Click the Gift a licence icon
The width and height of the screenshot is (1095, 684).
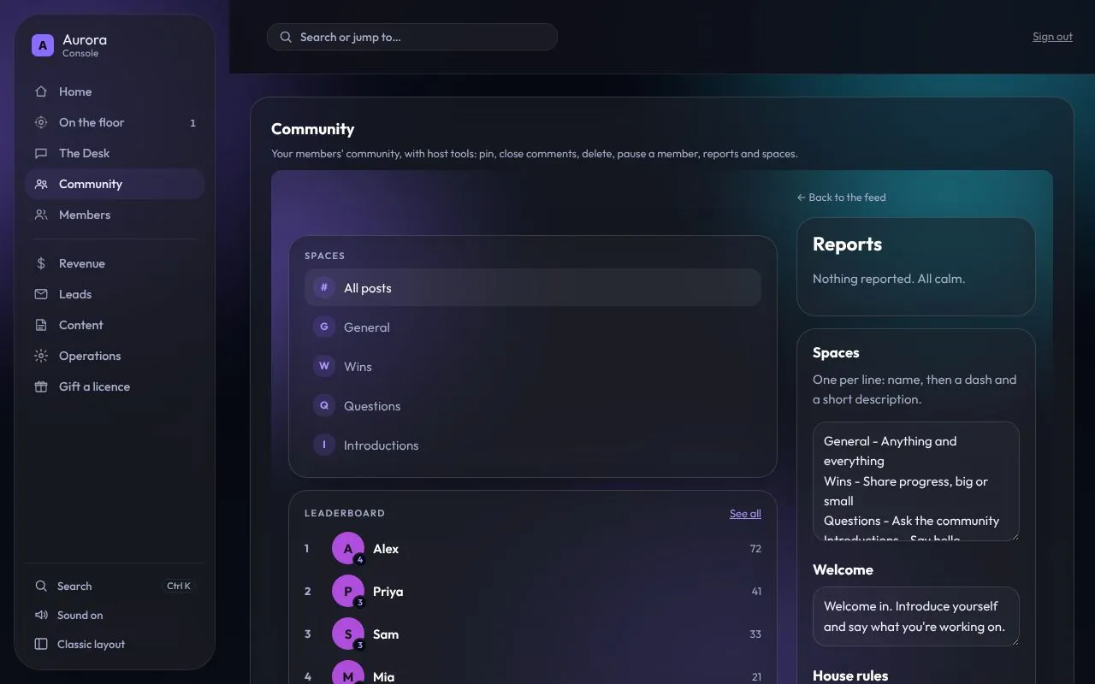(41, 386)
